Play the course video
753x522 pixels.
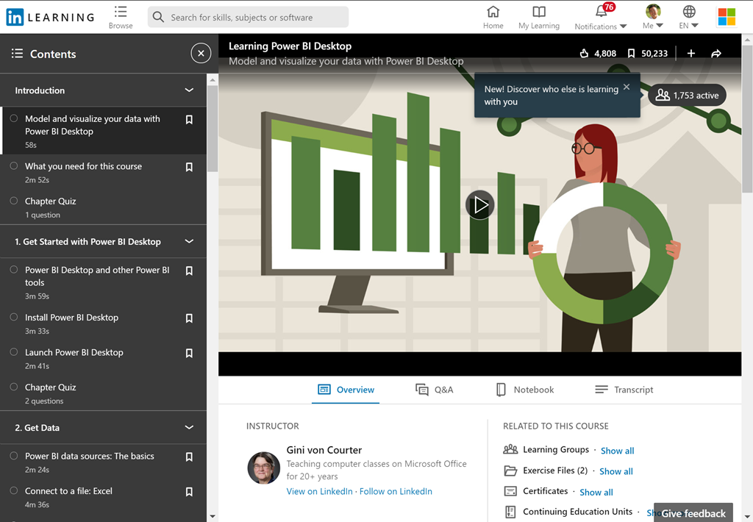(480, 205)
